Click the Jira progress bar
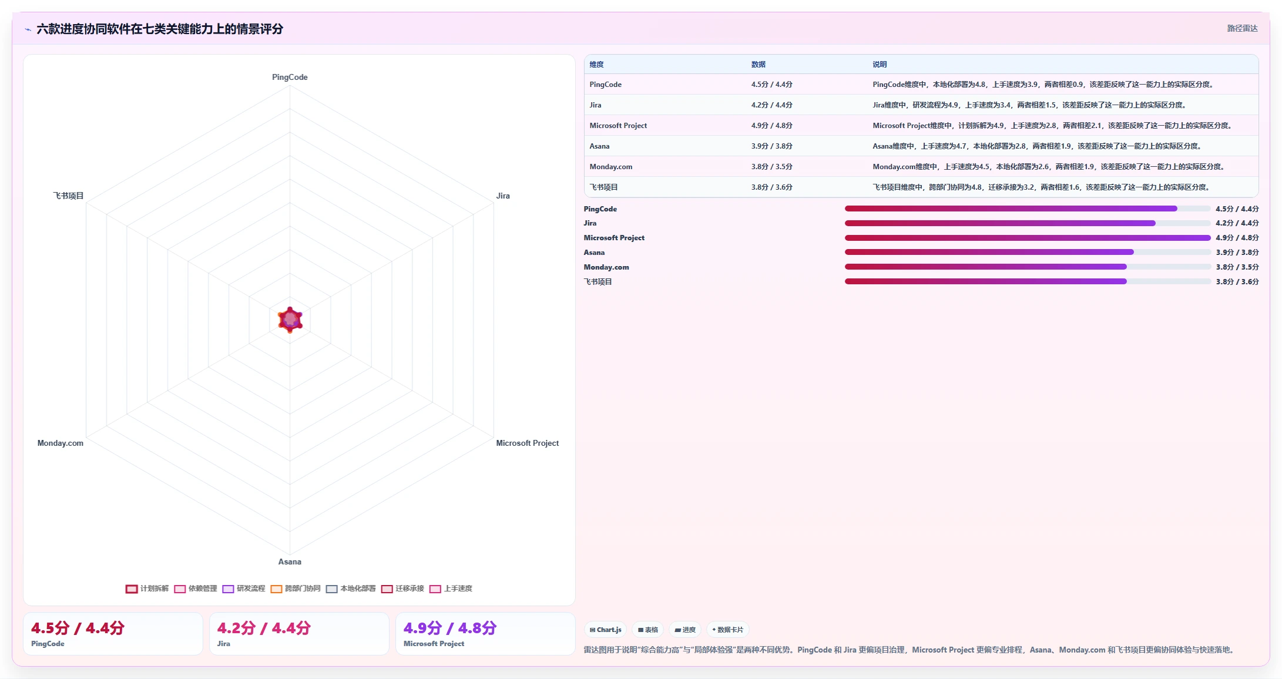 point(1028,223)
